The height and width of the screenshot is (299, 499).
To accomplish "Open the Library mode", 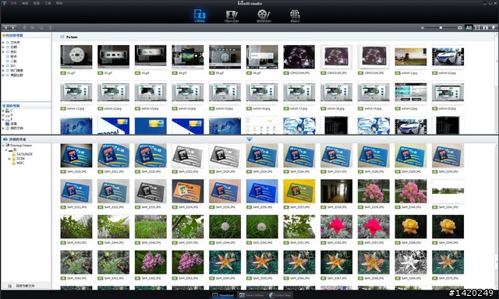I will coord(200,16).
